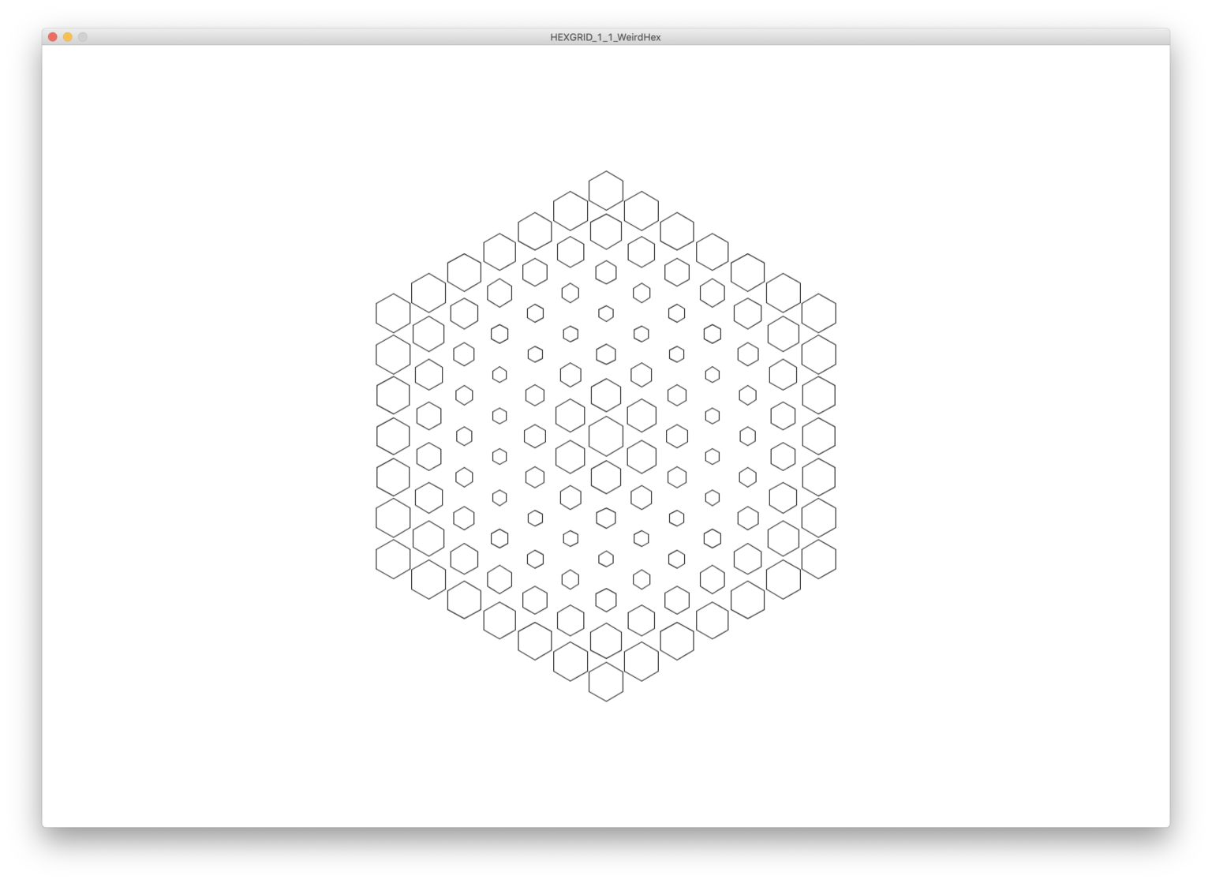This screenshot has width=1212, height=883.
Task: Pick the hexagon directly beneath the topmost hexagon
Action: pos(606,231)
